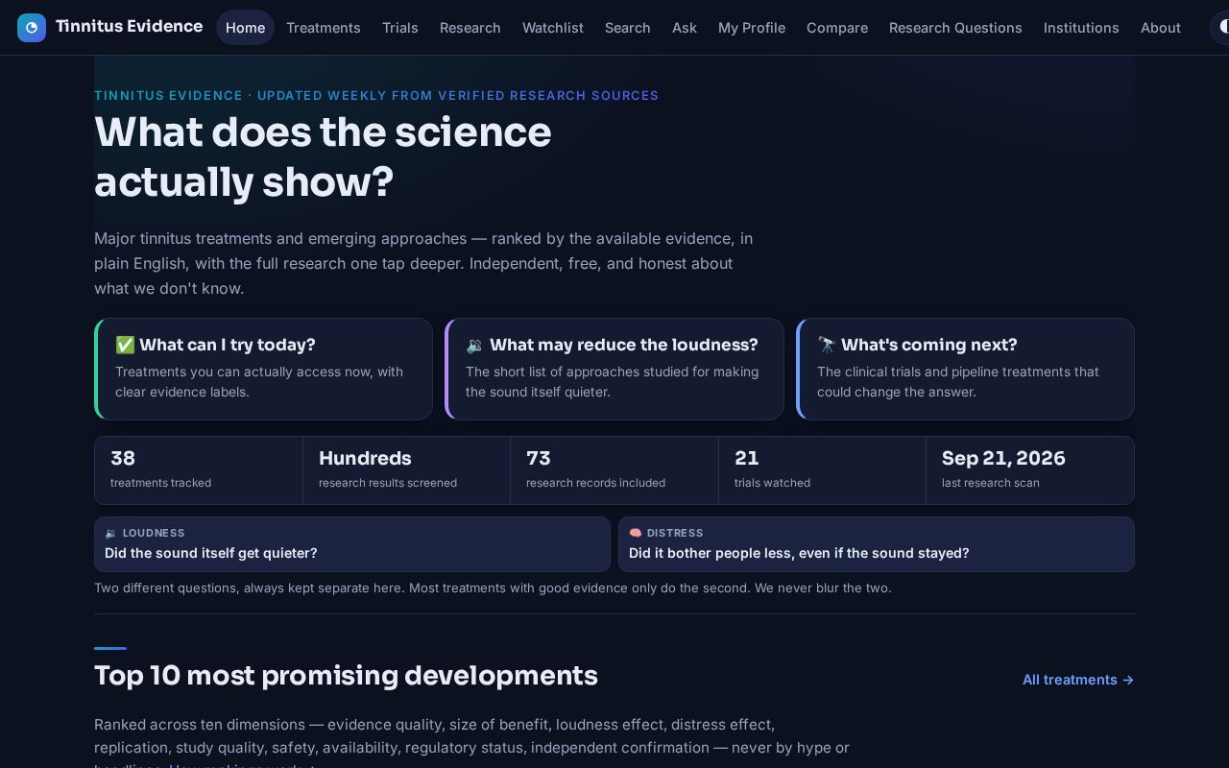The image size is (1229, 768).
Task: Click the speaker icon on loudness card
Action: point(475,345)
